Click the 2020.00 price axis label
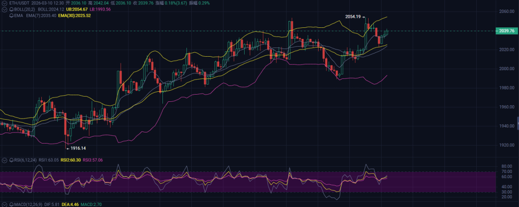Screen dimensions: 519x207 tap(507, 49)
